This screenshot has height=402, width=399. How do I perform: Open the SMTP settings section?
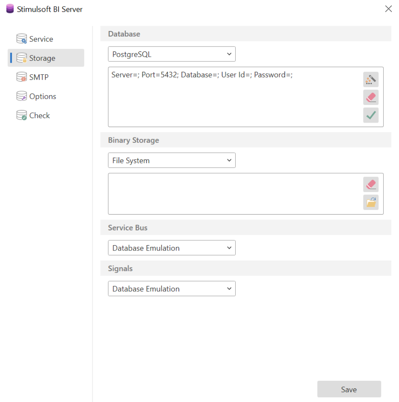tap(39, 77)
